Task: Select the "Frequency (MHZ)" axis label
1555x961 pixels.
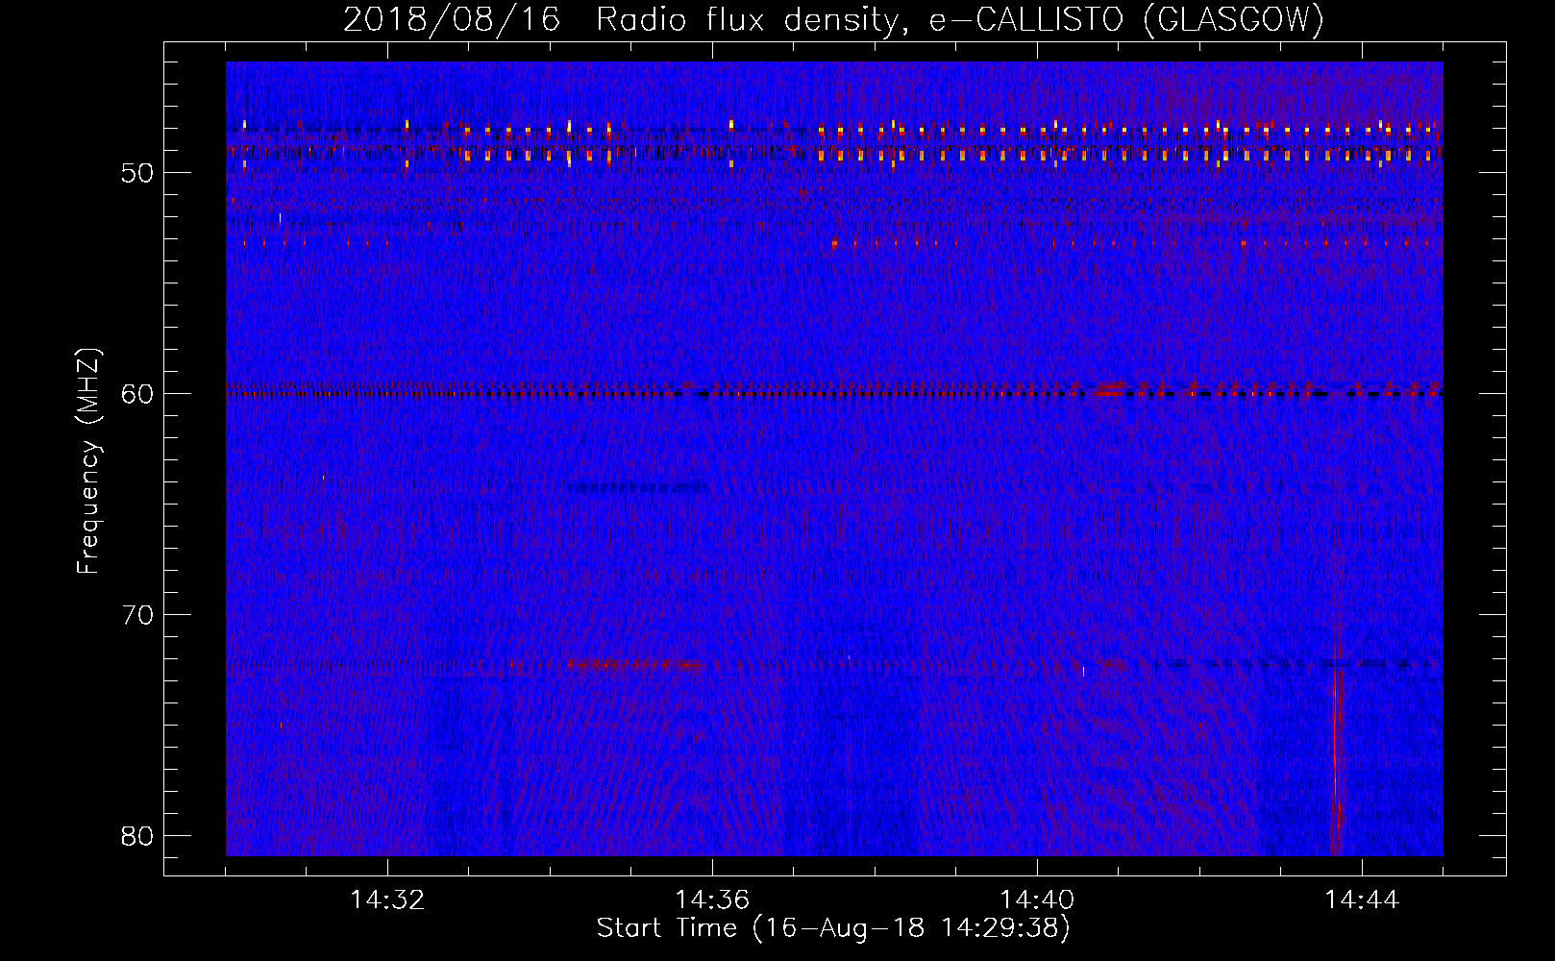Action: click(x=88, y=461)
